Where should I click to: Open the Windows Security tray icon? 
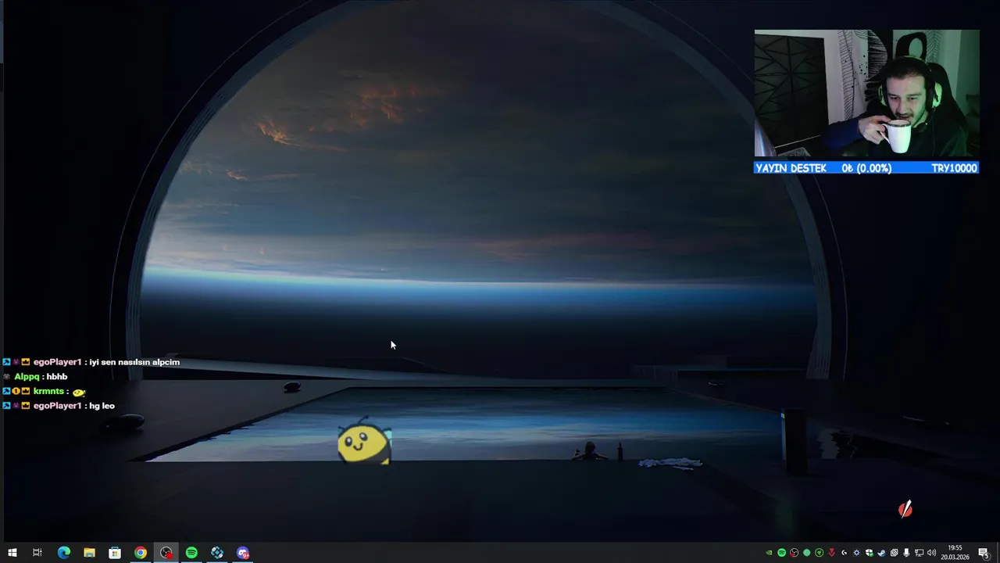[869, 553]
